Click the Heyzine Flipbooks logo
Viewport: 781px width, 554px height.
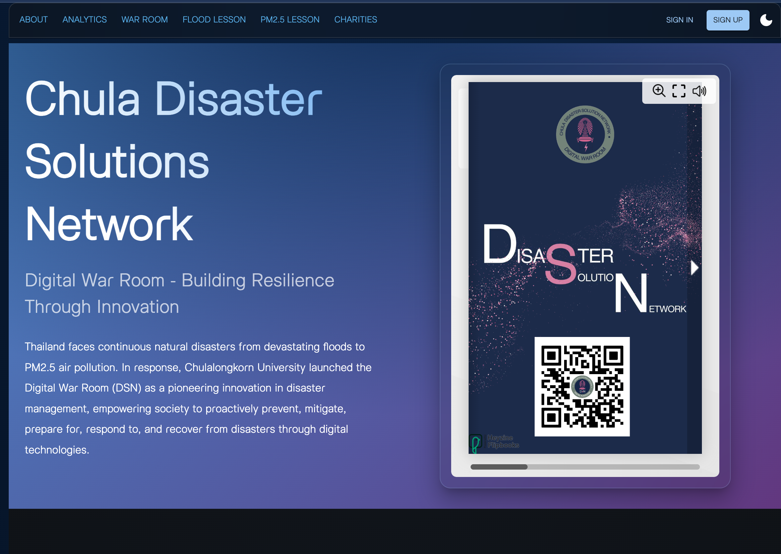(x=494, y=442)
